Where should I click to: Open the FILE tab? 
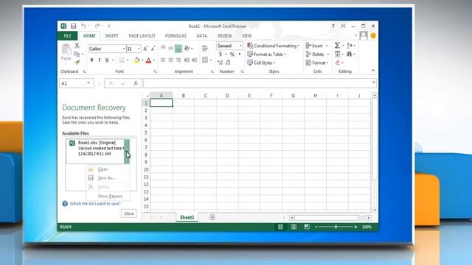coord(67,36)
